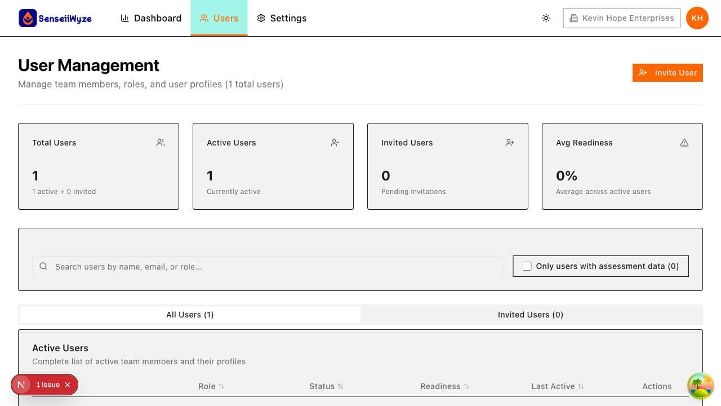The width and height of the screenshot is (721, 406).
Task: Toggle the light/dark theme sun icon
Action: coord(546,18)
